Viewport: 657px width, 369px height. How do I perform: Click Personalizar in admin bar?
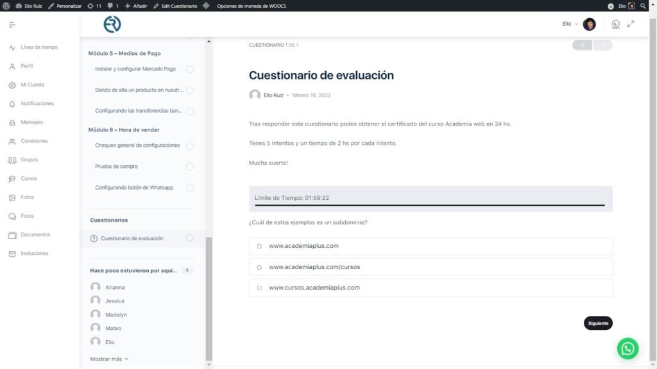pyautogui.click(x=65, y=6)
